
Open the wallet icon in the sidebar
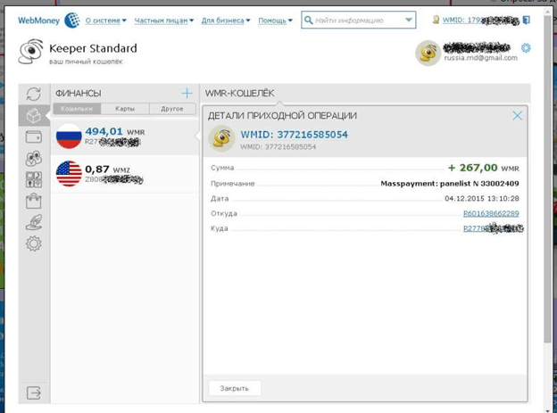34,137
